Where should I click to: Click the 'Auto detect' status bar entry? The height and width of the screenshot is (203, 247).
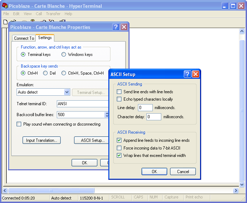tap(61, 198)
